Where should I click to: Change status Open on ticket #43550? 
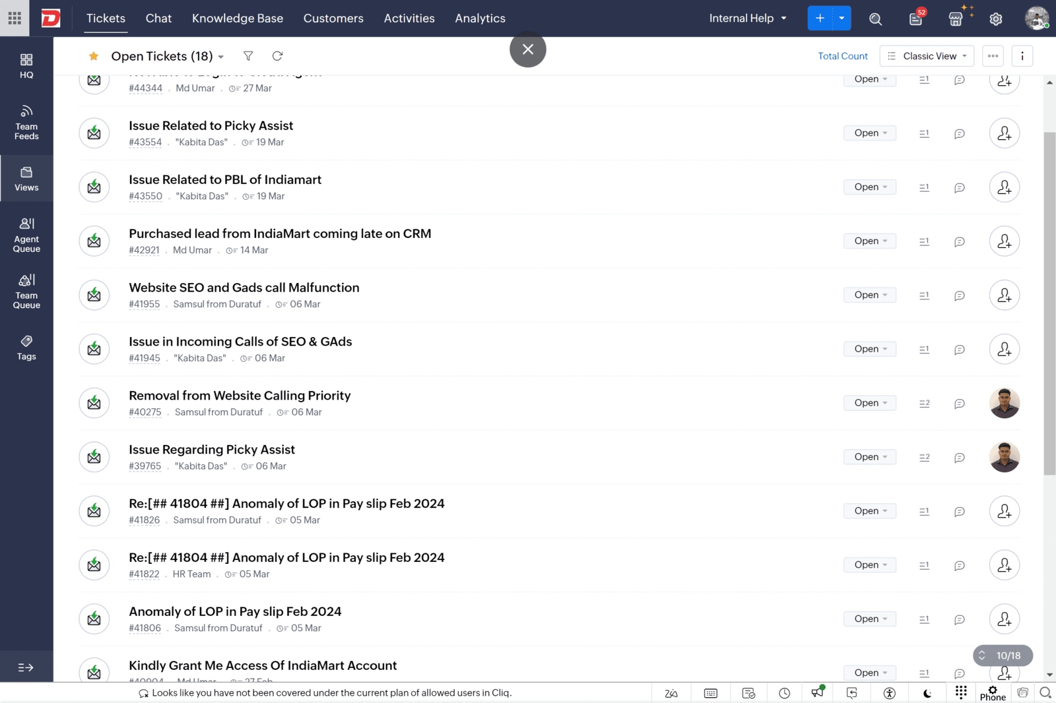[x=870, y=187]
